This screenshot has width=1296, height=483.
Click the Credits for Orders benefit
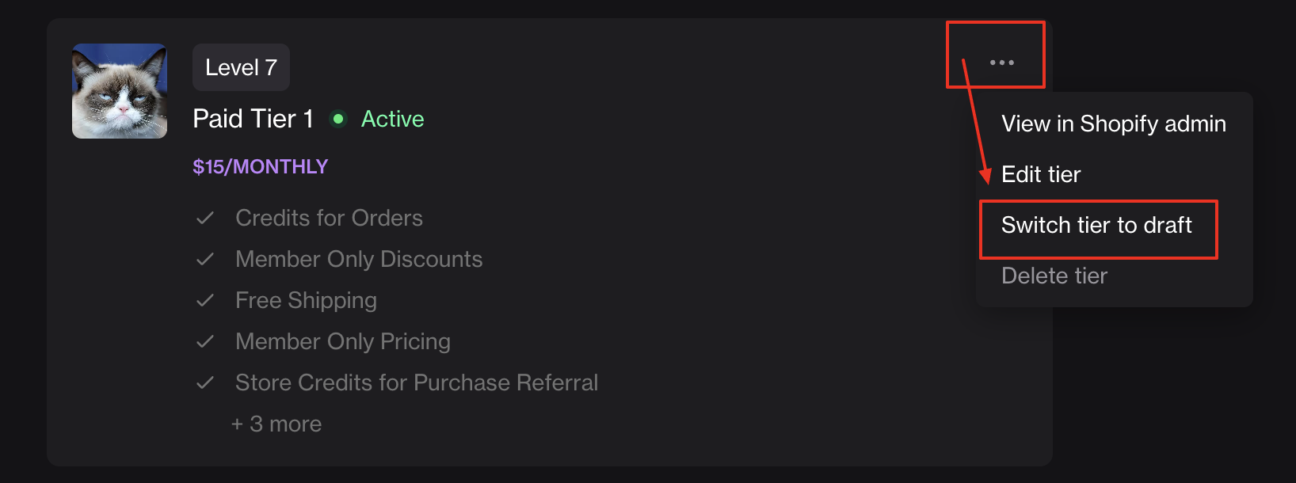click(x=329, y=218)
